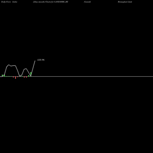The width and height of the screenshot is (153, 153).
Task: Click the '(Ganesh' company name text
Action: 87,2
